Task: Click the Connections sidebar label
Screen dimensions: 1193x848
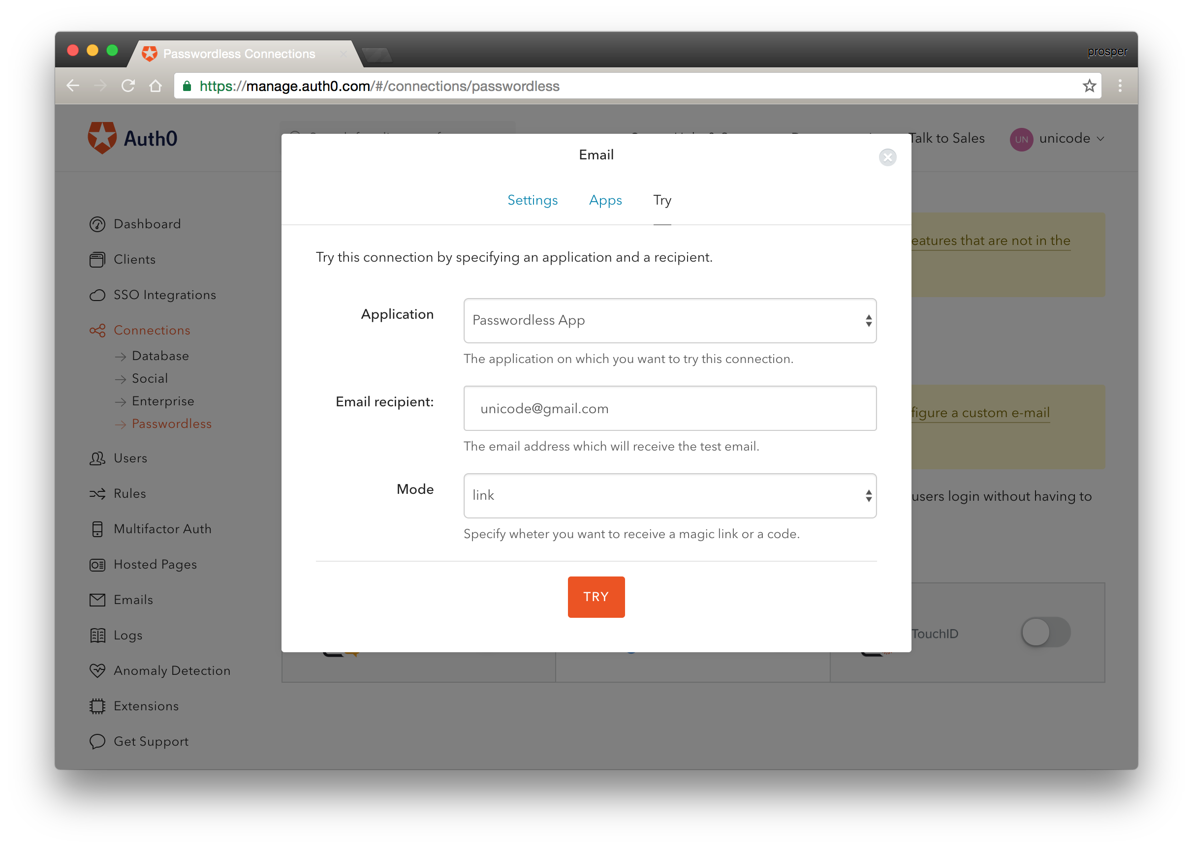Action: pos(152,331)
